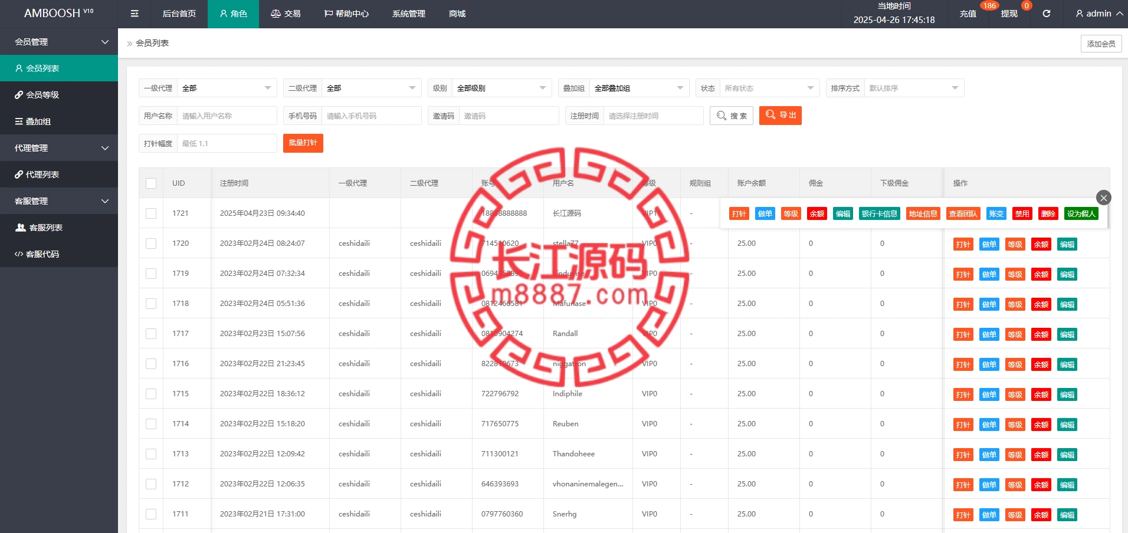The image size is (1128, 533).
Task: Focus the 邀请码 input field
Action: pos(509,116)
